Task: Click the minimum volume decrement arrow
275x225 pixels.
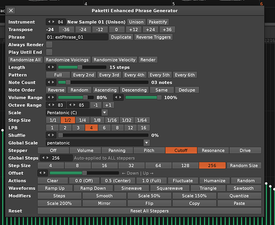Action: pyautogui.click(x=49, y=97)
